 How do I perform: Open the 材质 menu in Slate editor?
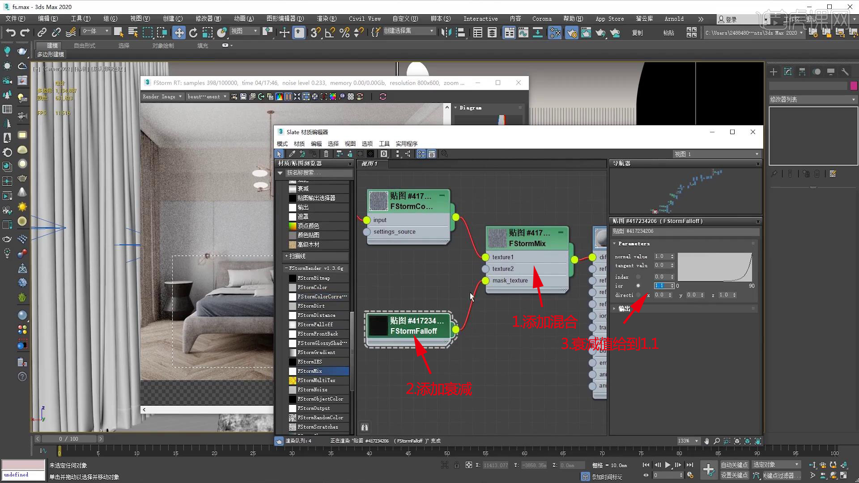pyautogui.click(x=299, y=144)
